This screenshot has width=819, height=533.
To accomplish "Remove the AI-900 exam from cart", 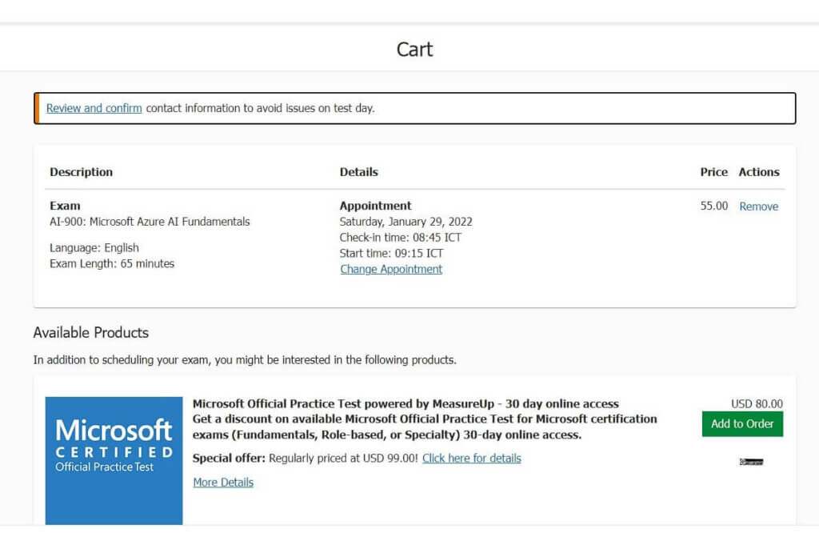I will tap(758, 206).
